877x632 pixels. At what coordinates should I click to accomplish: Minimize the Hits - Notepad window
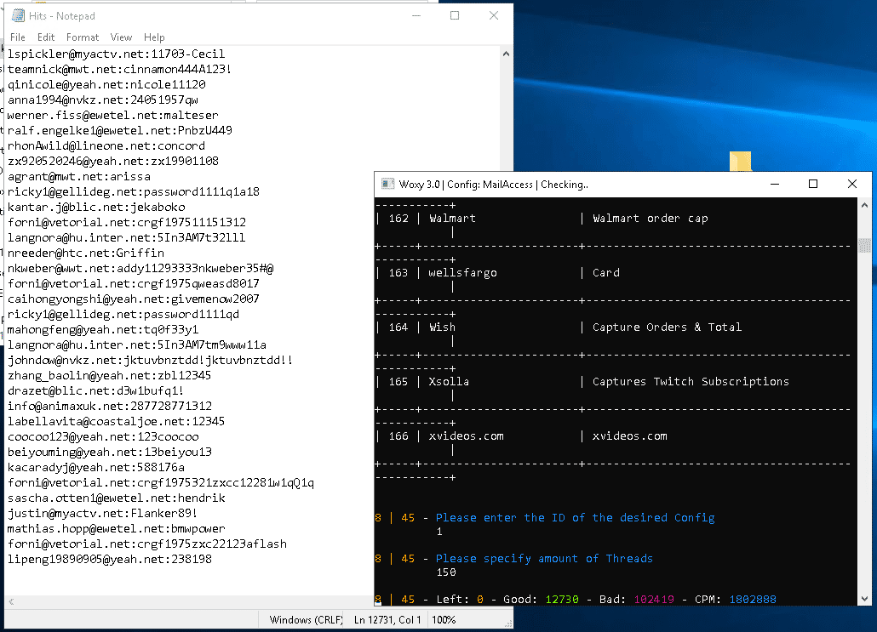coord(416,16)
